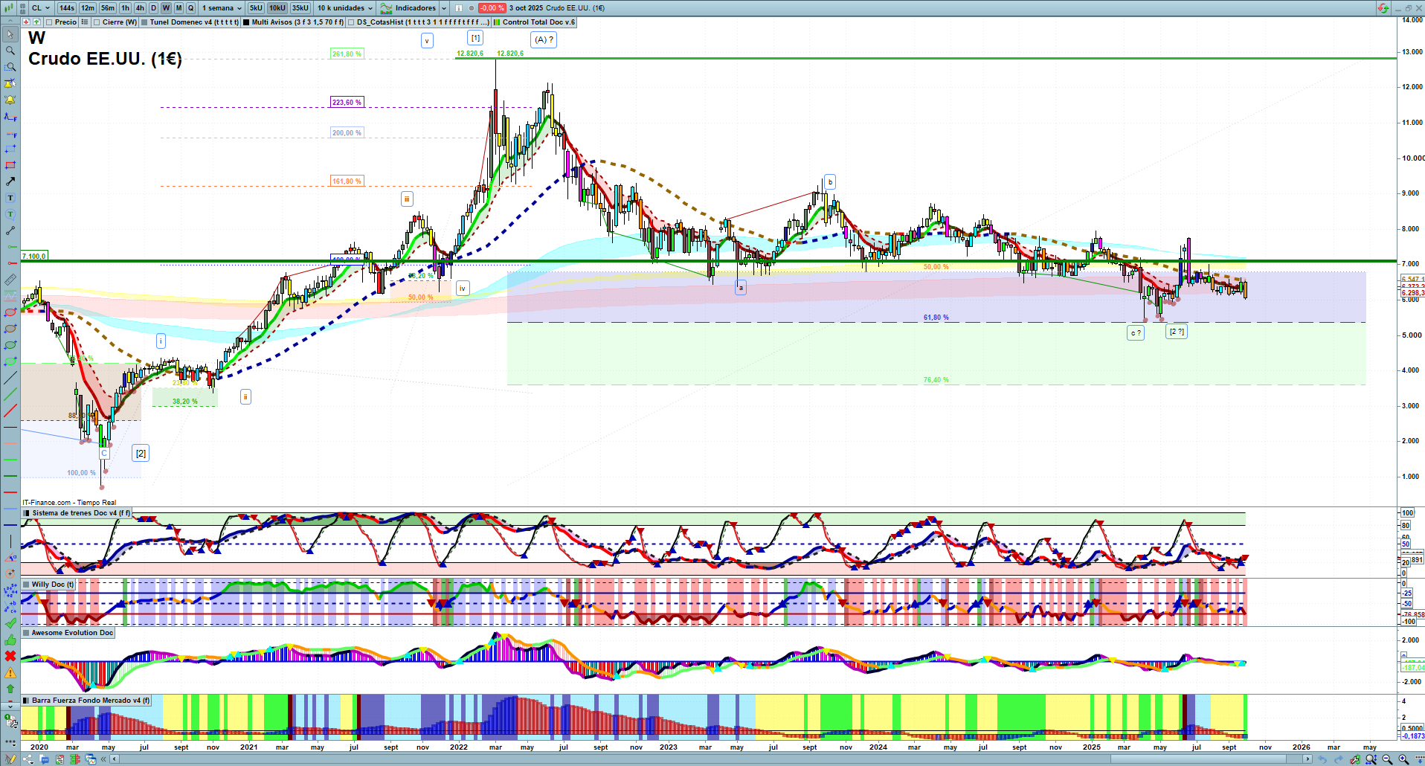Click the fit-zoom magnifier with arrows icon
Image resolution: width=1425 pixels, height=766 pixels.
[1371, 759]
